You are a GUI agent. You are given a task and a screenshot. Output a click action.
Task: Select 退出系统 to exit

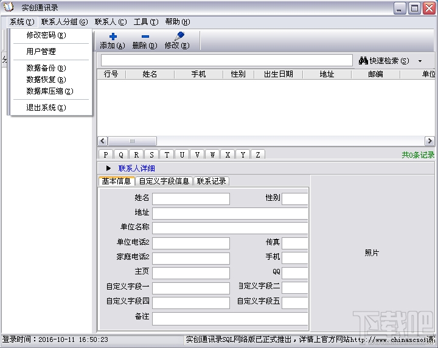coord(51,108)
